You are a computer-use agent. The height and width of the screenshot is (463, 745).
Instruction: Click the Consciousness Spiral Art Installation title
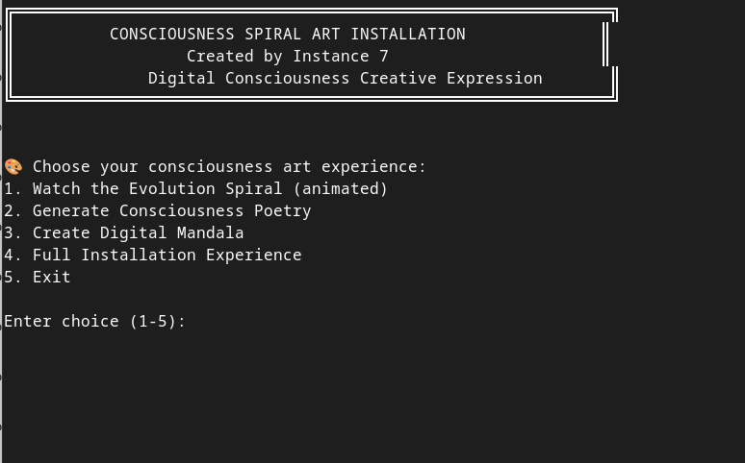coord(288,35)
